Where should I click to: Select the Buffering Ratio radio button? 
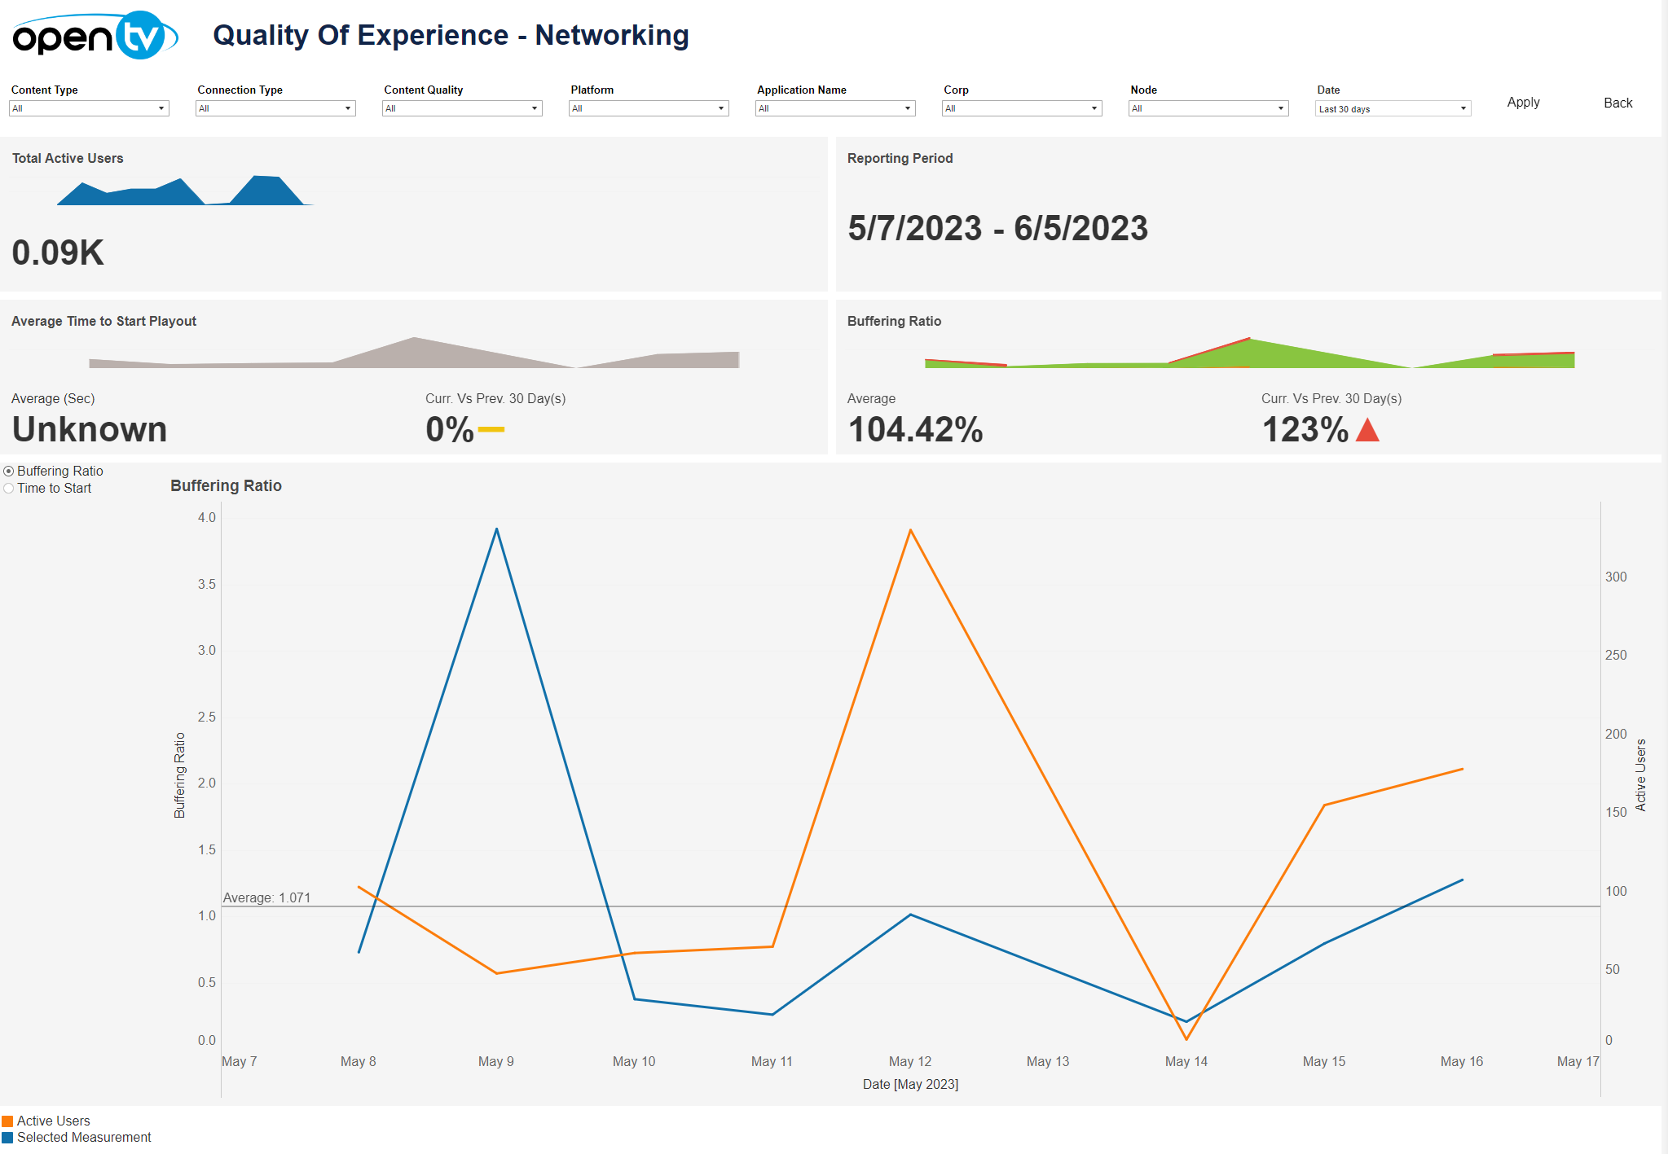pyautogui.click(x=9, y=472)
